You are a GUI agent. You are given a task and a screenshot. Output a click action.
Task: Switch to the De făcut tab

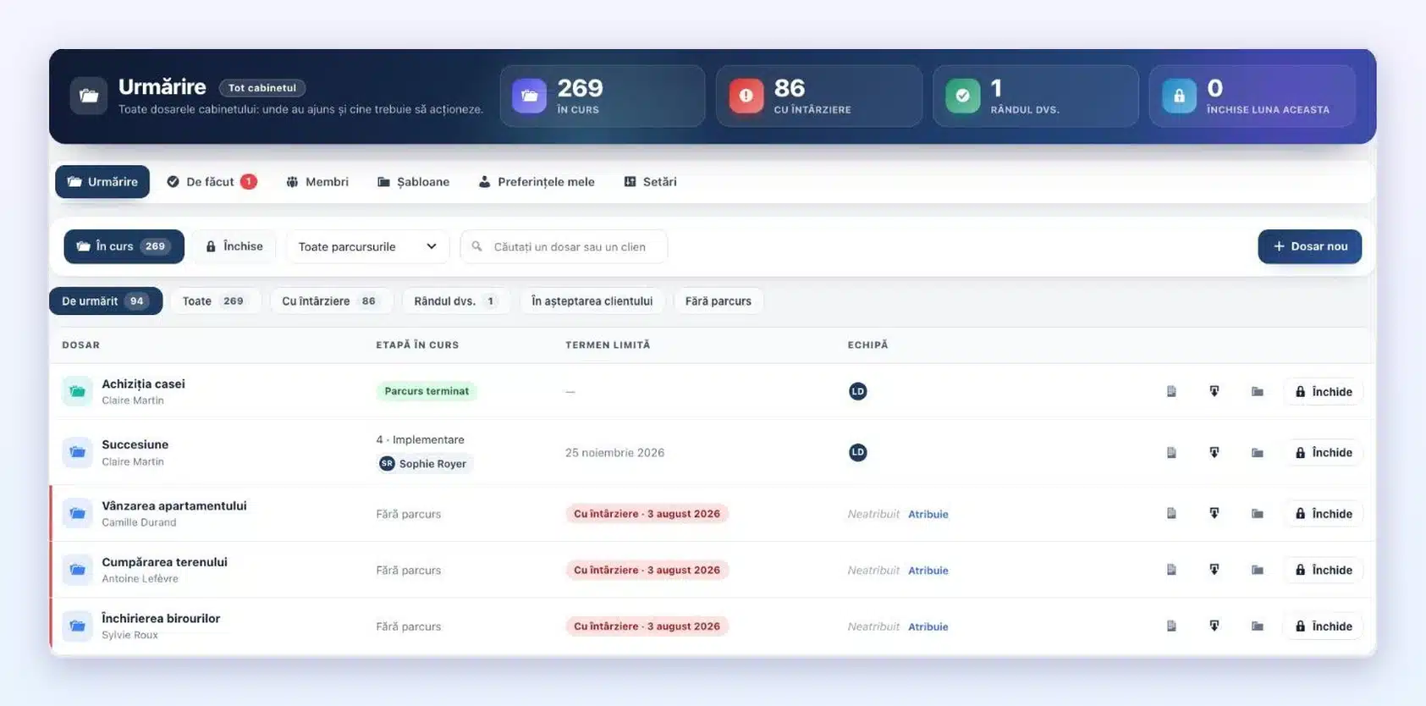[212, 181]
